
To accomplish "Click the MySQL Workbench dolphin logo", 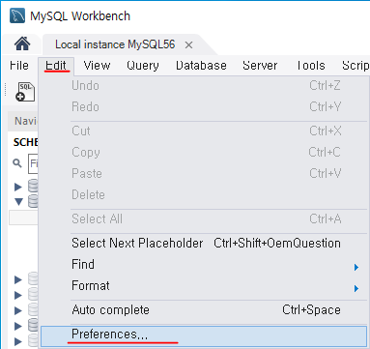I will click(x=17, y=15).
